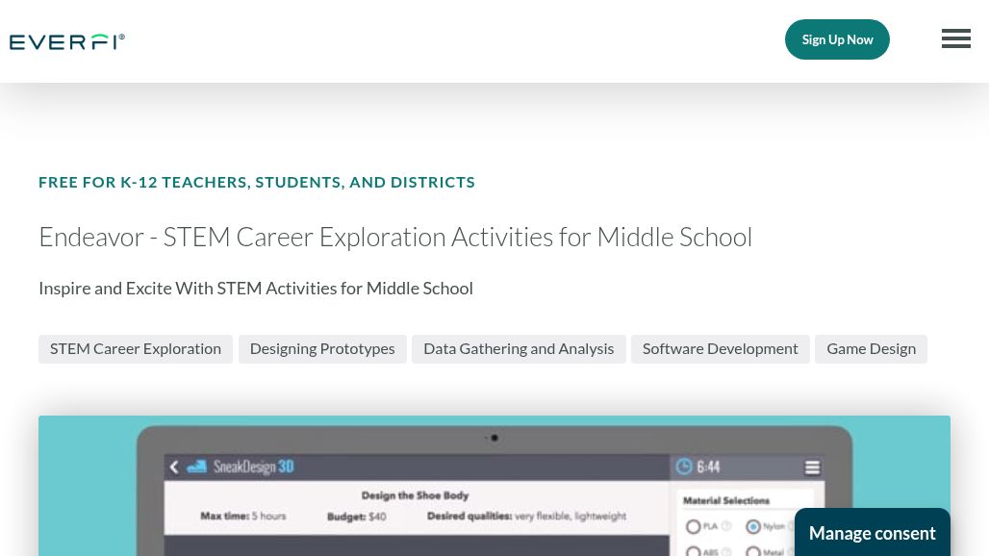
Task: Select the Nylon material radio button
Action: click(753, 526)
